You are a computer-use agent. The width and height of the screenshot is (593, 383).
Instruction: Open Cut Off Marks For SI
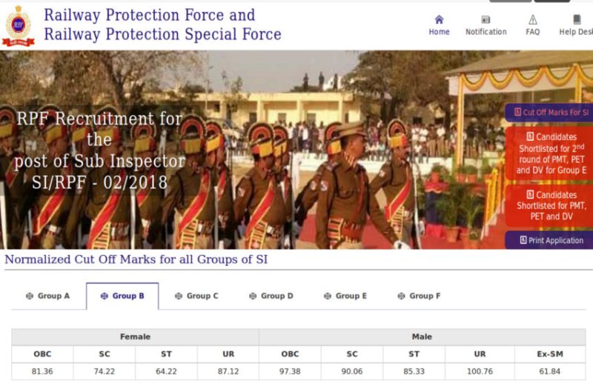pyautogui.click(x=549, y=113)
